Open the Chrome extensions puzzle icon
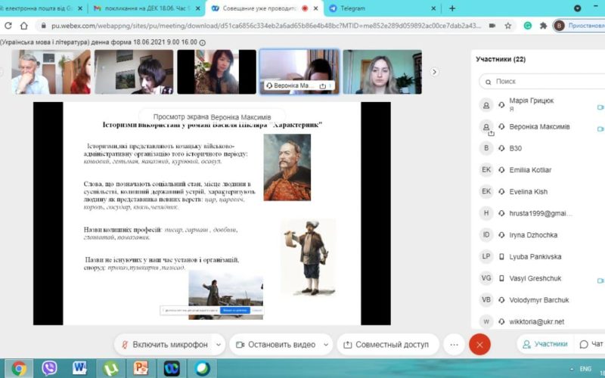The height and width of the screenshot is (378, 605). (x=542, y=25)
